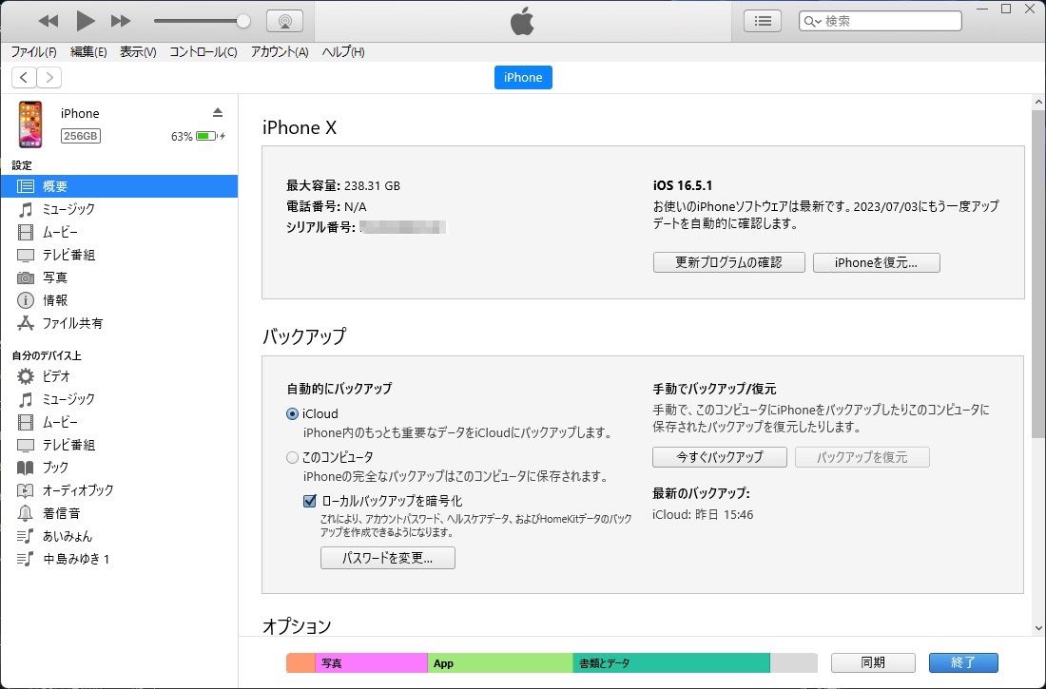Toggle ローカルバックアップを暗号化 checkbox
1046x689 pixels.
(x=310, y=501)
